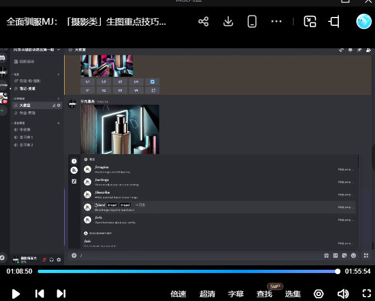Open the 超清 video quality menu

(x=207, y=294)
